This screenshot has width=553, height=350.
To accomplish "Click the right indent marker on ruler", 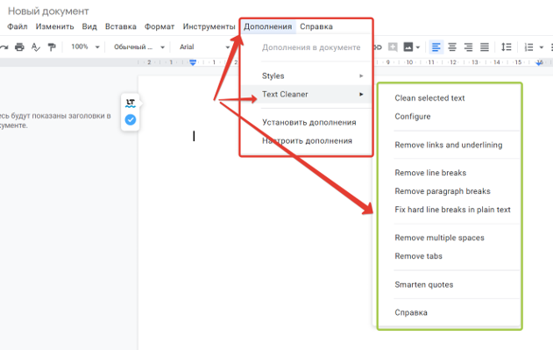I will [539, 62].
